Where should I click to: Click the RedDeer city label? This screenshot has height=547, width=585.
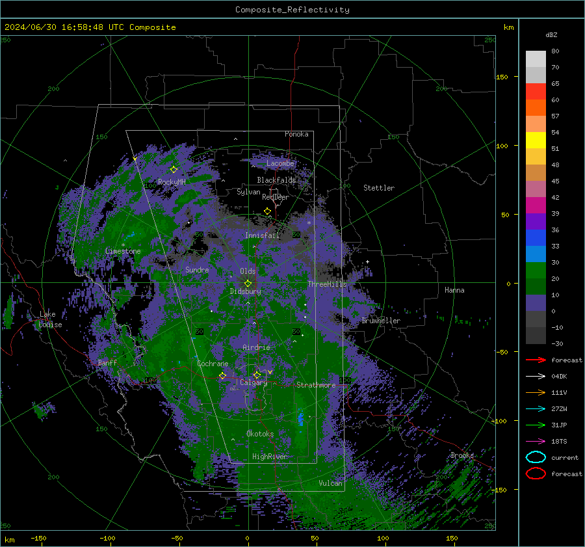(x=276, y=197)
